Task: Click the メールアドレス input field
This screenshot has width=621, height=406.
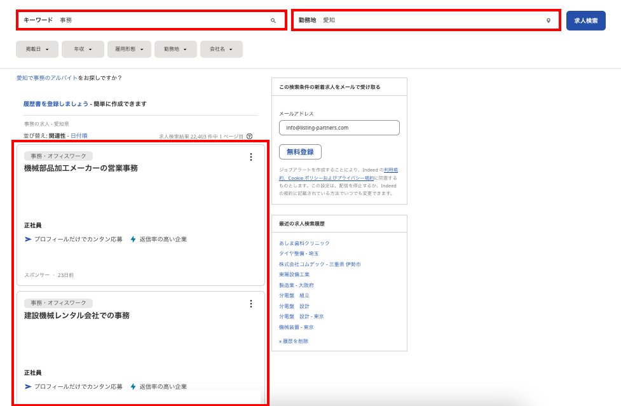Action: click(x=339, y=128)
